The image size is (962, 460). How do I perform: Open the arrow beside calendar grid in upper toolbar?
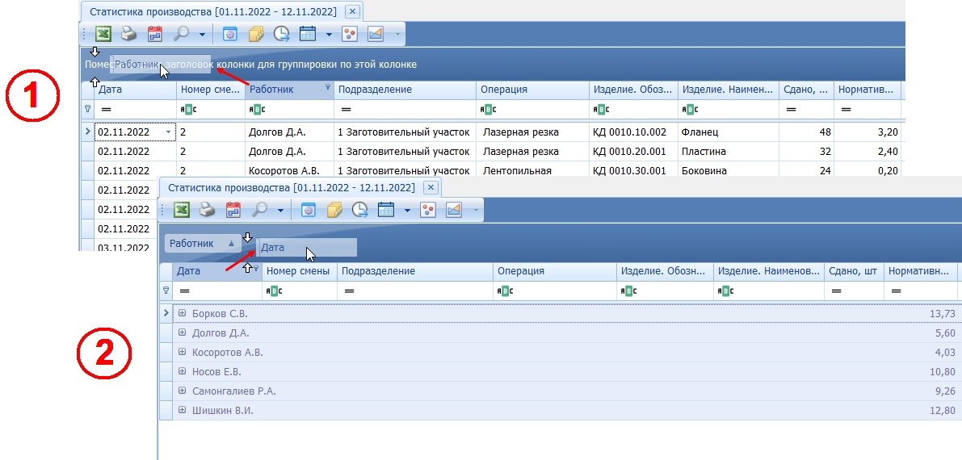pyautogui.click(x=329, y=35)
